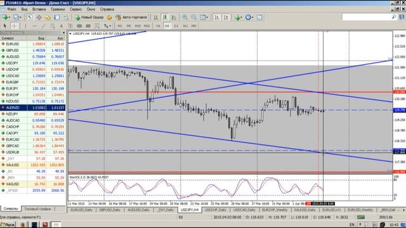
Task: Open the Файл menu
Action: click(11, 9)
